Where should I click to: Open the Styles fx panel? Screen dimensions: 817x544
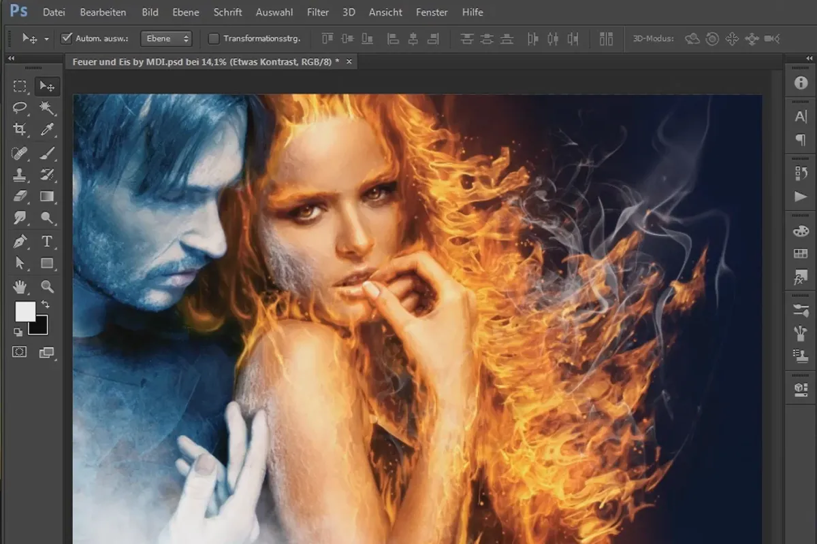click(801, 277)
